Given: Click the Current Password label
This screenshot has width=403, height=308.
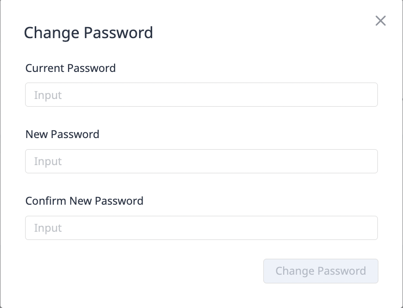Looking at the screenshot, I should coord(71,68).
